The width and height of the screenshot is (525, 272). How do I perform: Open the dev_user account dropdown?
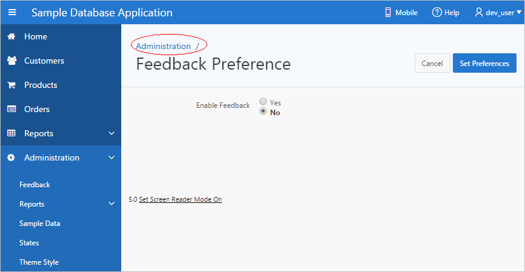[x=498, y=13]
